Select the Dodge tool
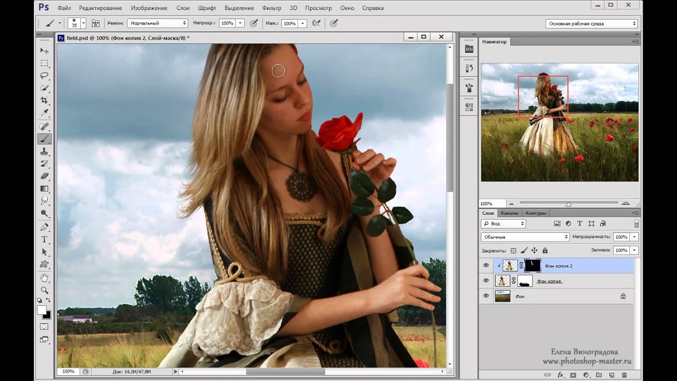The image size is (677, 381). pyautogui.click(x=44, y=214)
